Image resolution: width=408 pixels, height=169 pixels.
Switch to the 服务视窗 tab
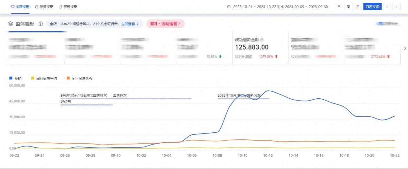pos(44,7)
